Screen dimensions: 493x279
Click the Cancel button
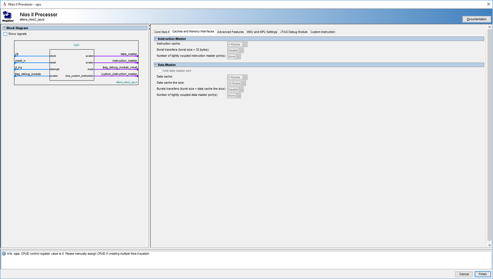coord(464,274)
